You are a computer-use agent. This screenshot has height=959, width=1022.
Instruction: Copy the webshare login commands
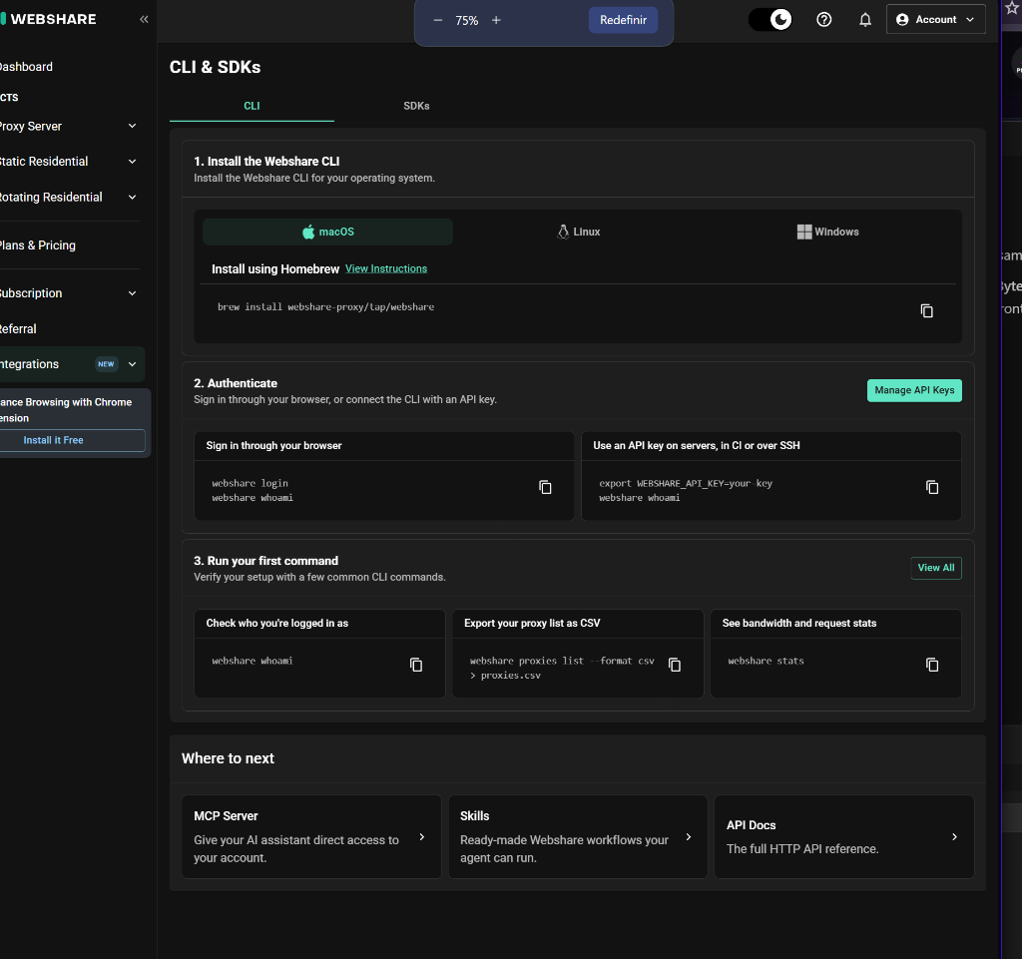click(545, 487)
